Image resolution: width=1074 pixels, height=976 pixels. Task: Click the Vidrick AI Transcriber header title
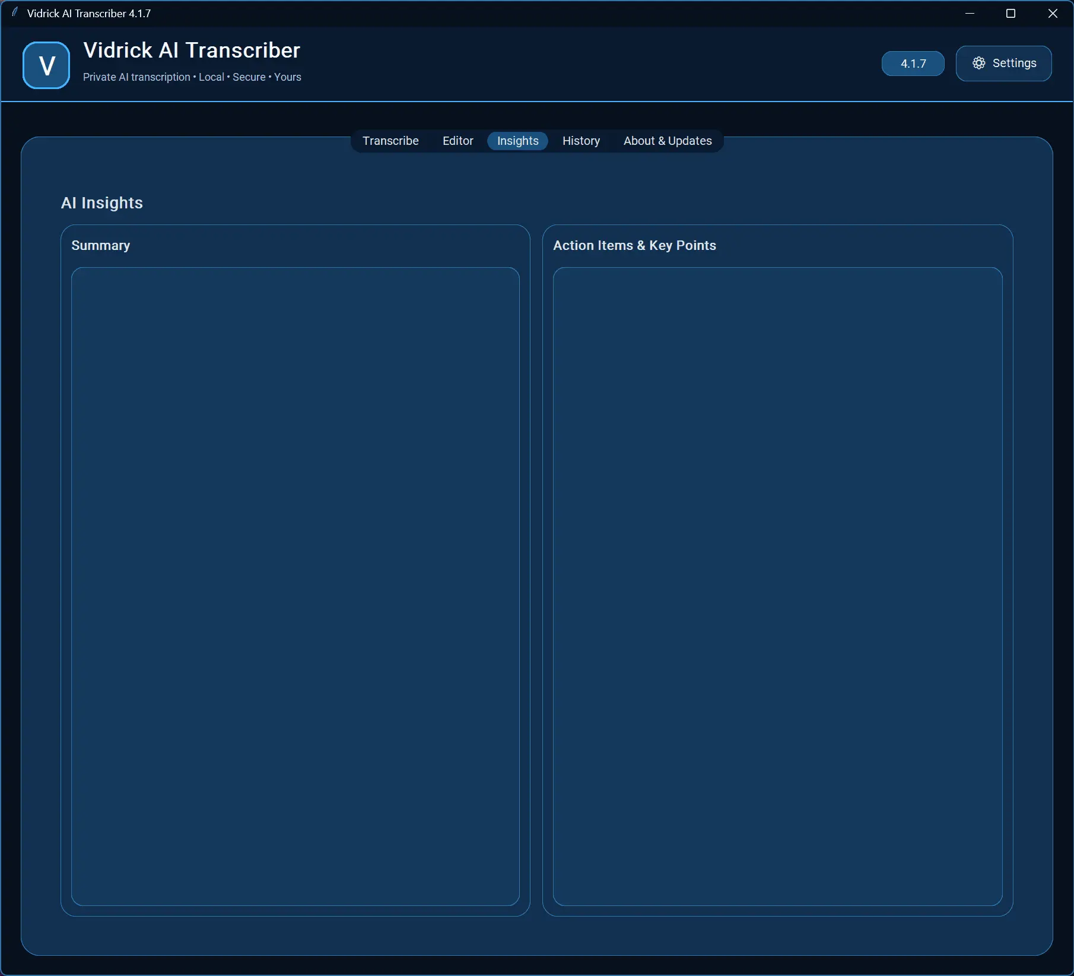tap(192, 50)
